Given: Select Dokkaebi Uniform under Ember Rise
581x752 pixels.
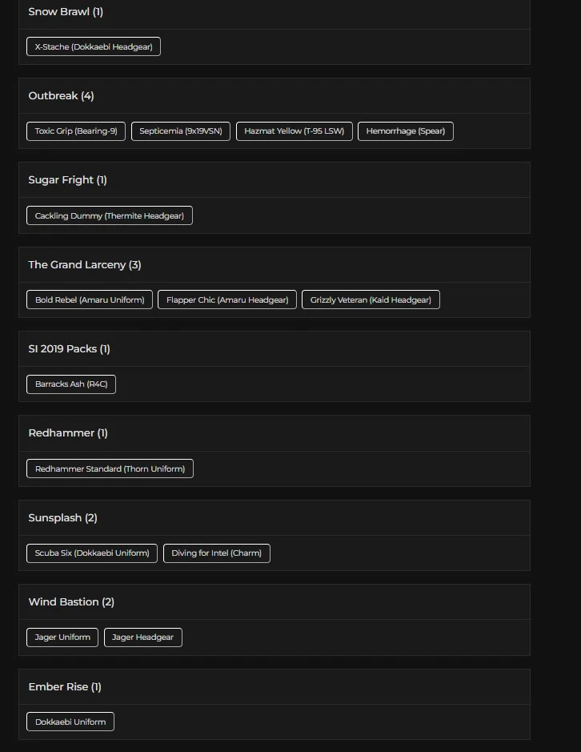Looking at the screenshot, I should point(70,722).
